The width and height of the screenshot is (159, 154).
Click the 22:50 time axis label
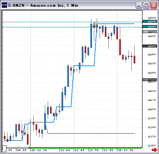click(94, 150)
